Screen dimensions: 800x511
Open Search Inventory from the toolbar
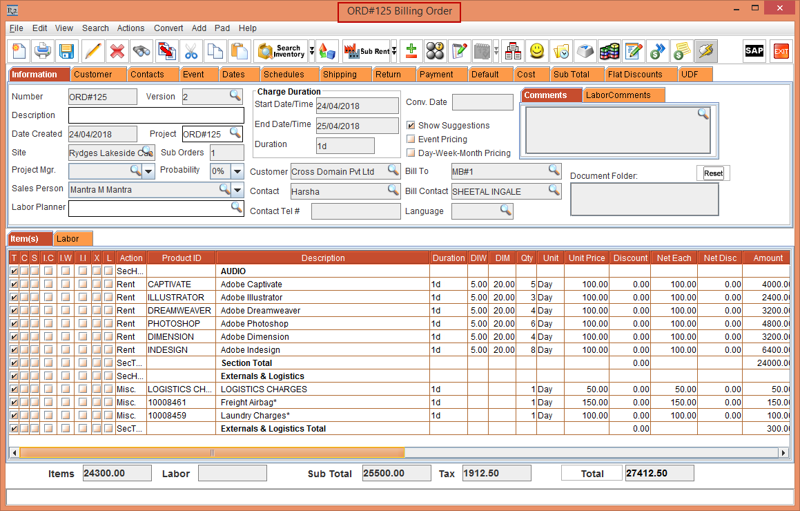pos(281,51)
